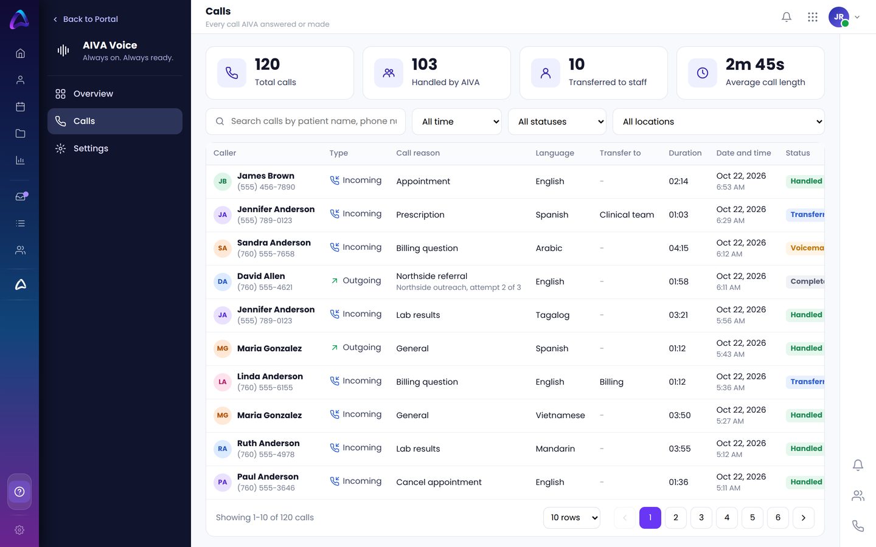Image resolution: width=876 pixels, height=547 pixels.
Task: Open the patient profile icon in left rail
Action: pyautogui.click(x=20, y=80)
